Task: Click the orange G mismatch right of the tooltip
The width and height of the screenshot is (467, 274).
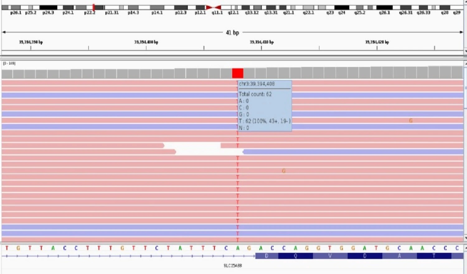Action: 411,120
